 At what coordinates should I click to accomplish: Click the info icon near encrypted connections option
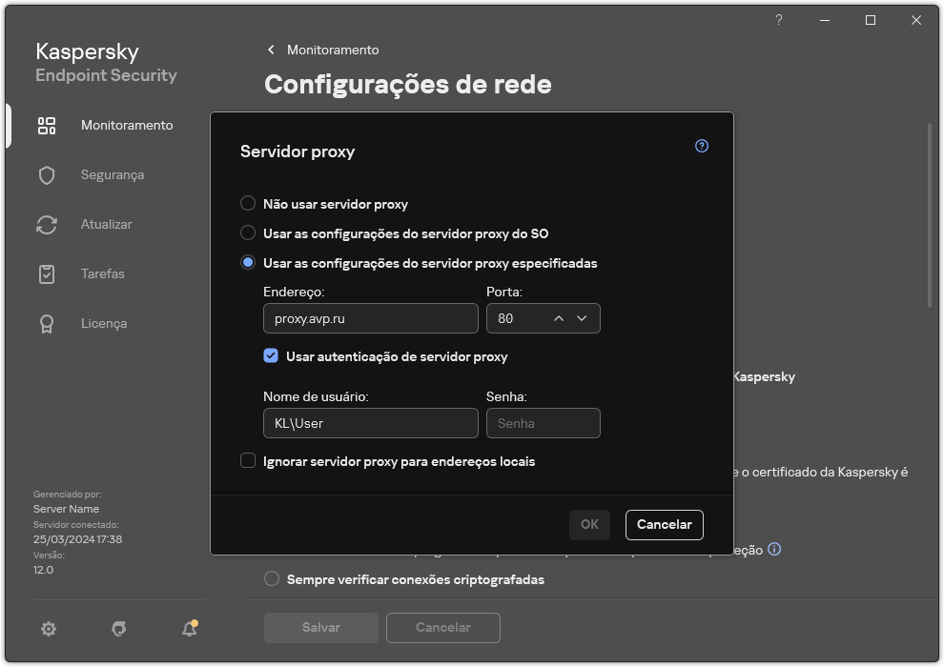(773, 549)
